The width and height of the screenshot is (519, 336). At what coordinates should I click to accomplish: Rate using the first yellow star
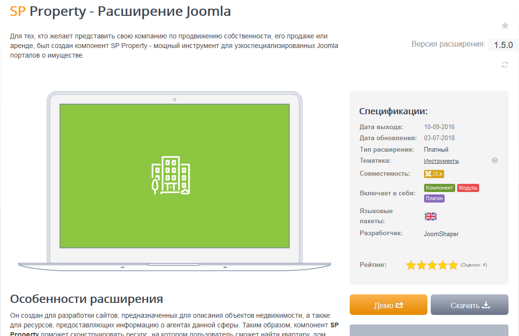(x=411, y=265)
